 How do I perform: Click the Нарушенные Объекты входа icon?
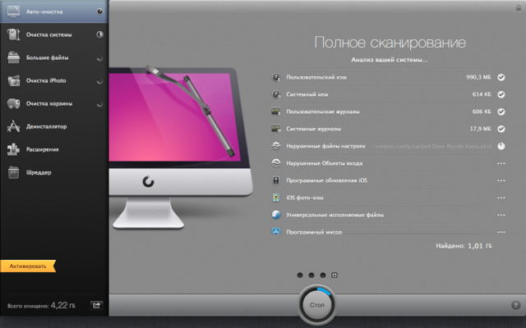click(276, 163)
